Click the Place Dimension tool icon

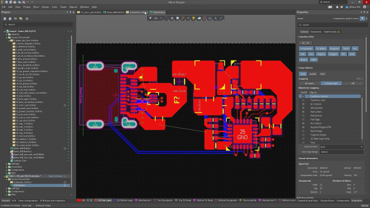coord(210,18)
